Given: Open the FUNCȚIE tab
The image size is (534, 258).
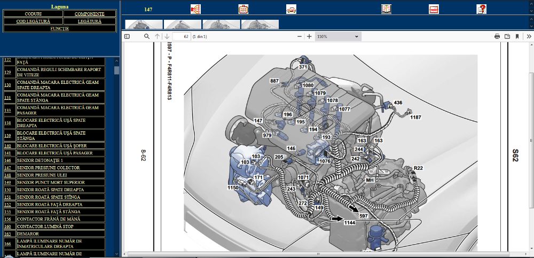Looking at the screenshot, I should [x=60, y=29].
